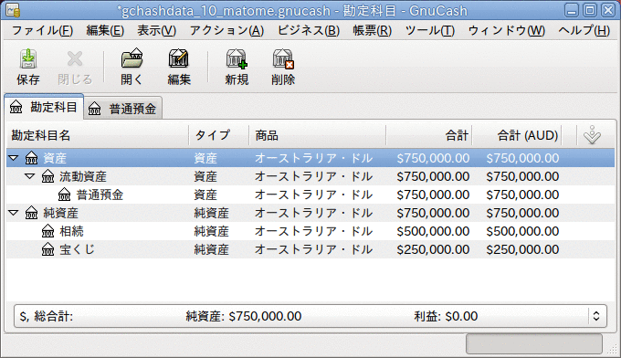Collapse the 流動資産 subtree
This screenshot has height=358, width=621.
[x=30, y=176]
